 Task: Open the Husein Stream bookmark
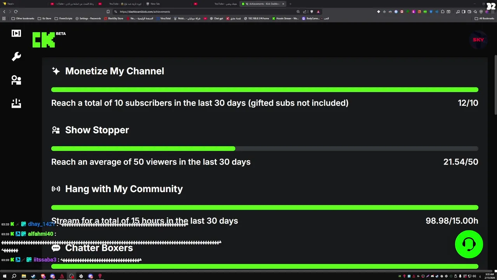coord(285,18)
